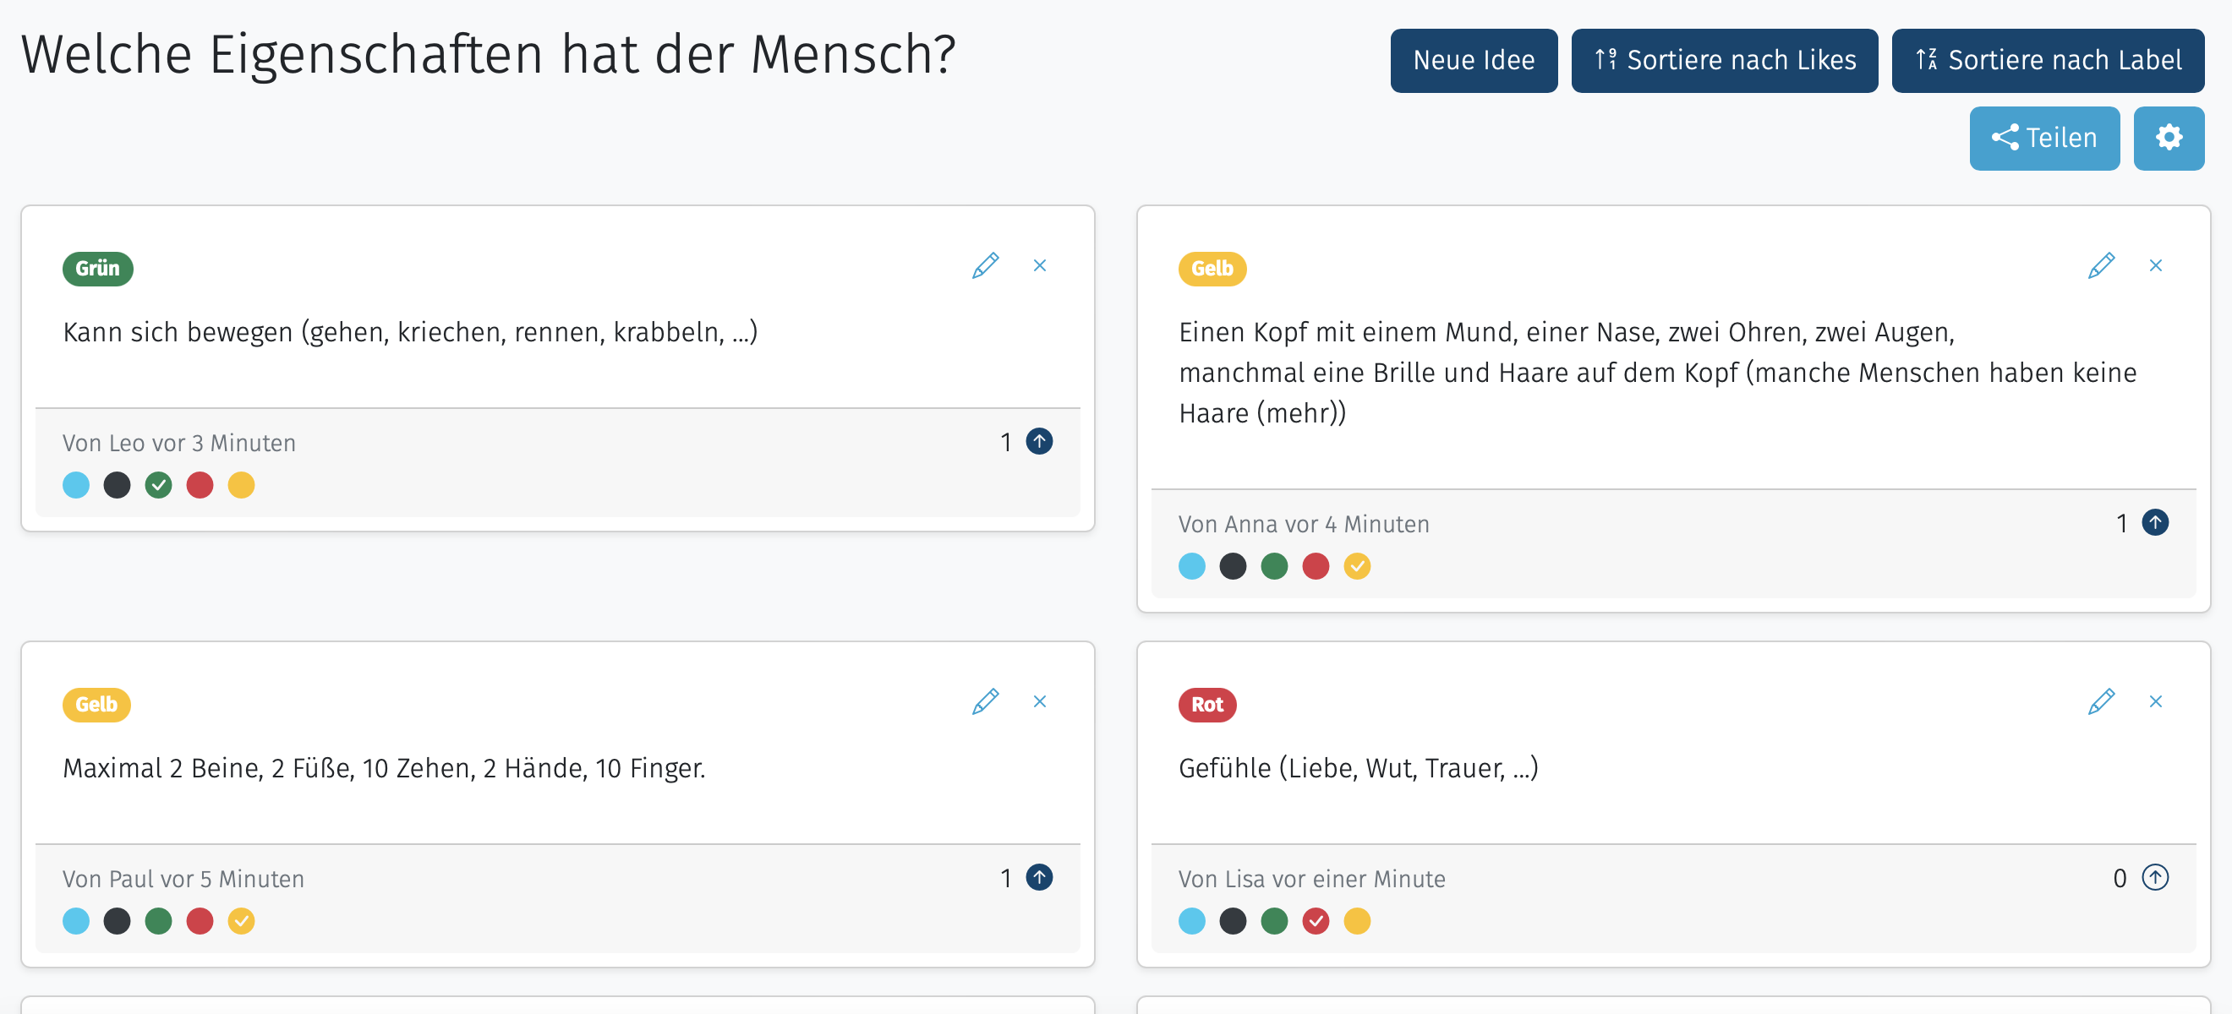Click 'Von Lisa vor einer Minute'
2232x1014 pixels.
point(1312,880)
